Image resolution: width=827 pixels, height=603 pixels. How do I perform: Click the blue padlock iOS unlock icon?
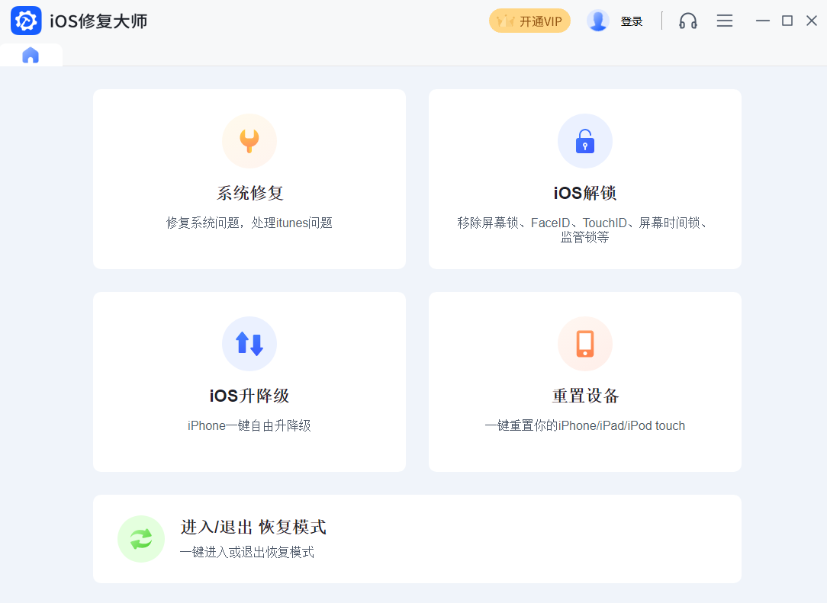(x=585, y=141)
